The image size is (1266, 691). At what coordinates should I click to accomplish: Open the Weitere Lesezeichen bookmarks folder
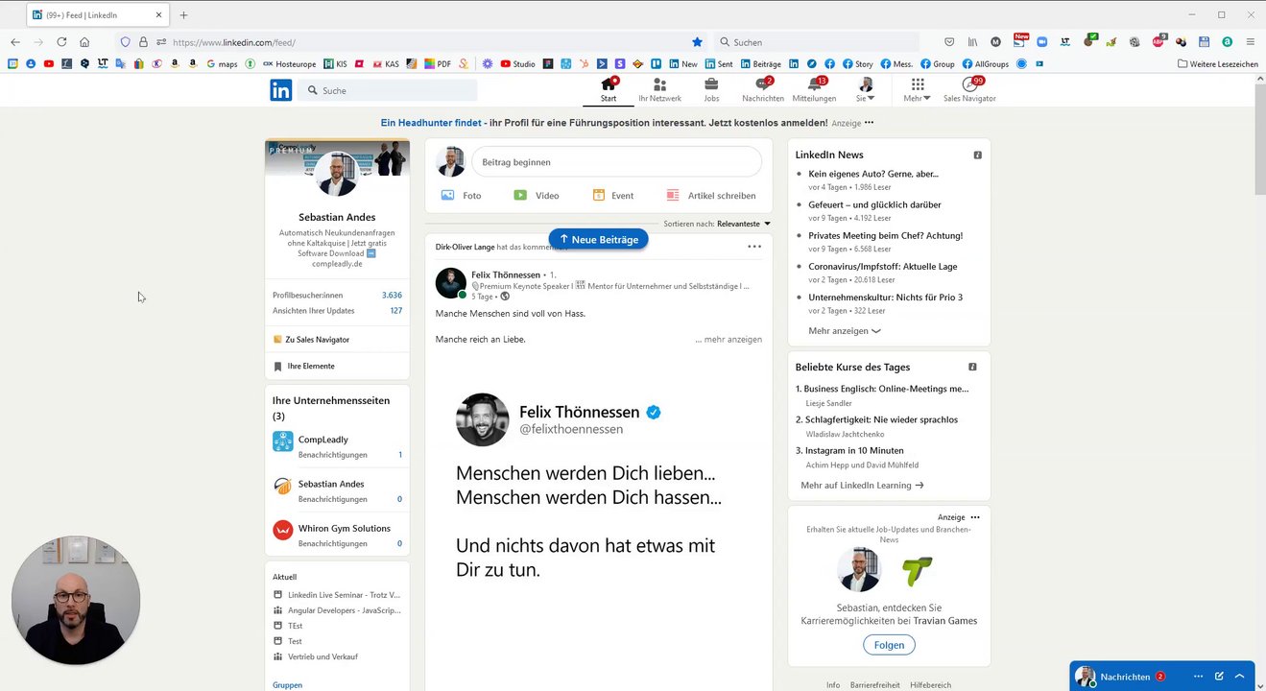pos(1218,64)
